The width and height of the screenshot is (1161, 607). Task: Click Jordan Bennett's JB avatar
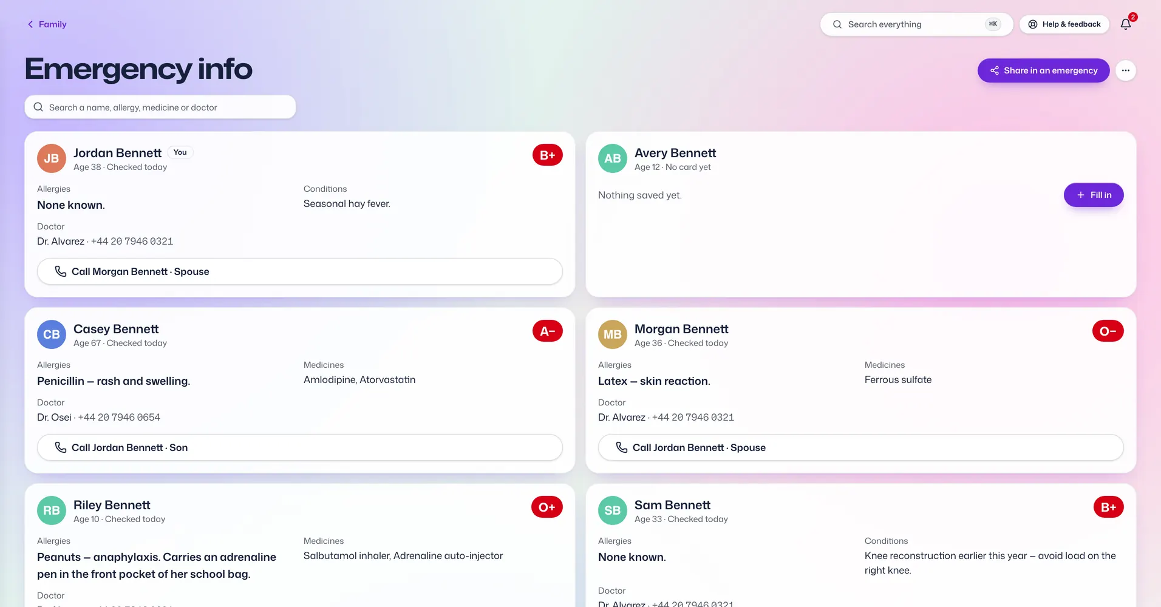click(x=52, y=158)
